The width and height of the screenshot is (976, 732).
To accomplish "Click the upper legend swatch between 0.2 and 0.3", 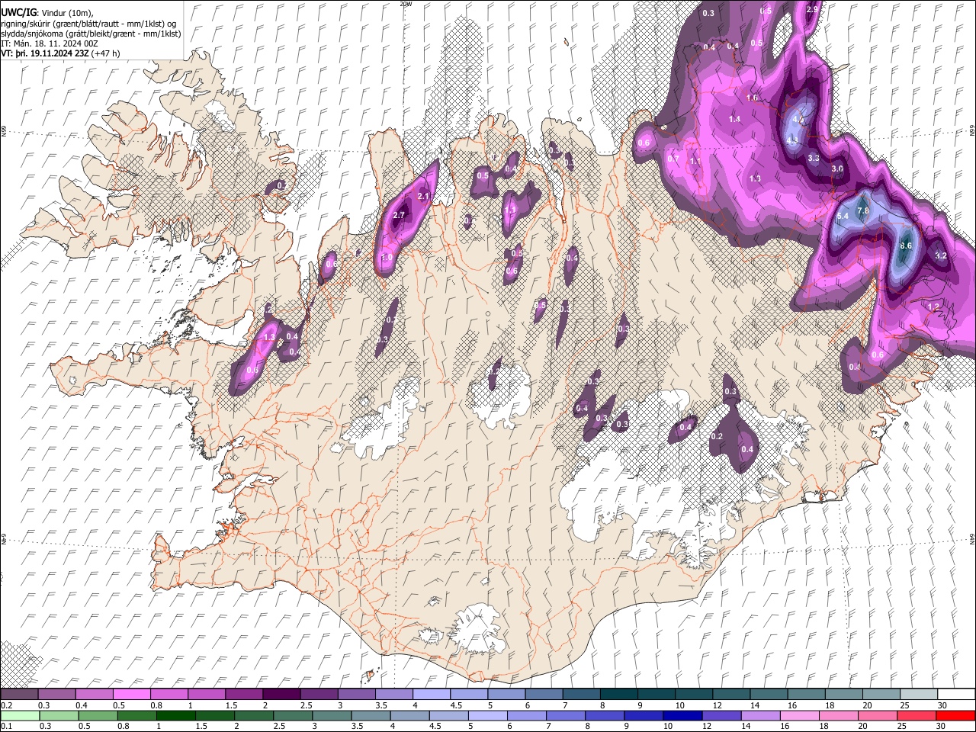I will (x=19, y=695).
